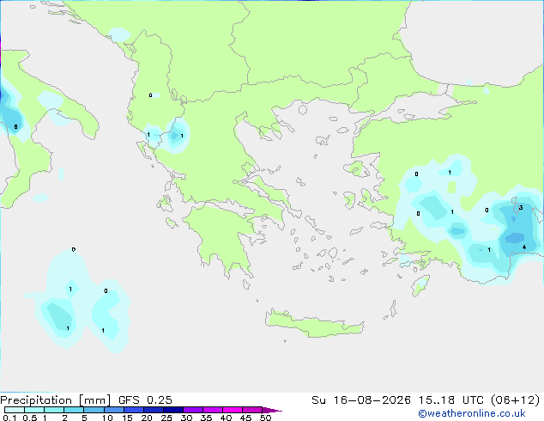Click the "20" legend scale label
Screen dimensions: 544x421
coord(147,418)
